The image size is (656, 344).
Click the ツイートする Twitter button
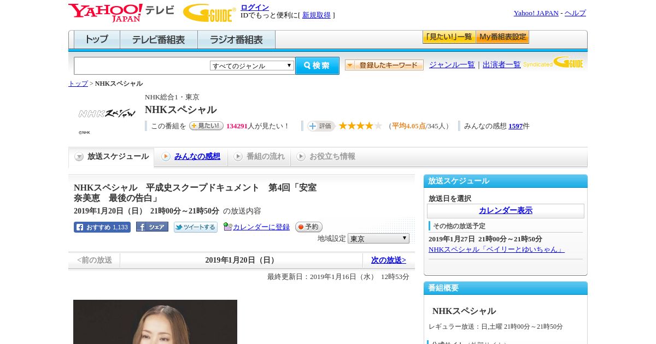pyautogui.click(x=196, y=227)
